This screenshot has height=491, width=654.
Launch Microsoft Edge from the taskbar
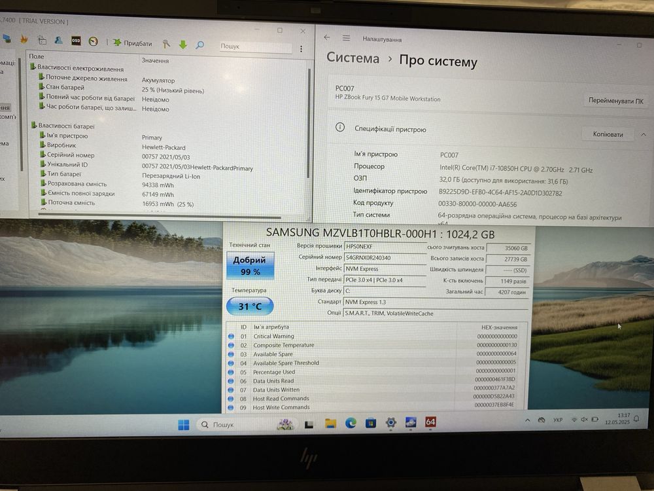click(351, 424)
